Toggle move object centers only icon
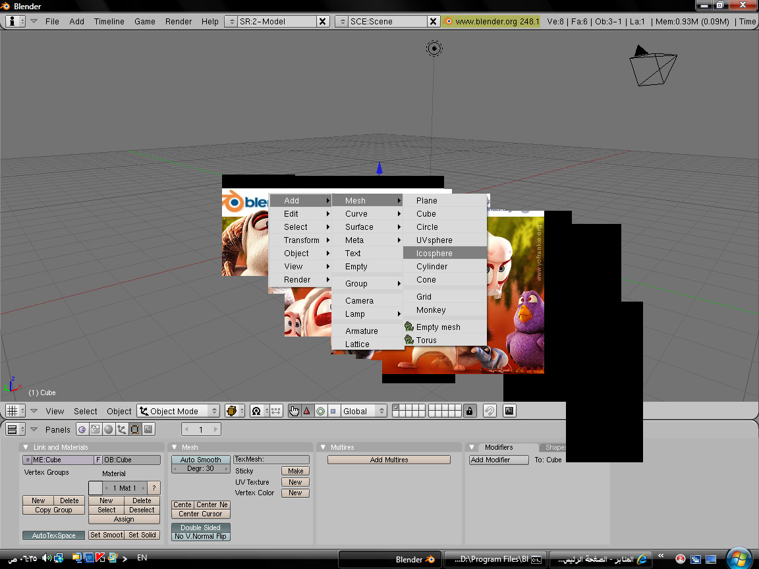 tap(276, 411)
